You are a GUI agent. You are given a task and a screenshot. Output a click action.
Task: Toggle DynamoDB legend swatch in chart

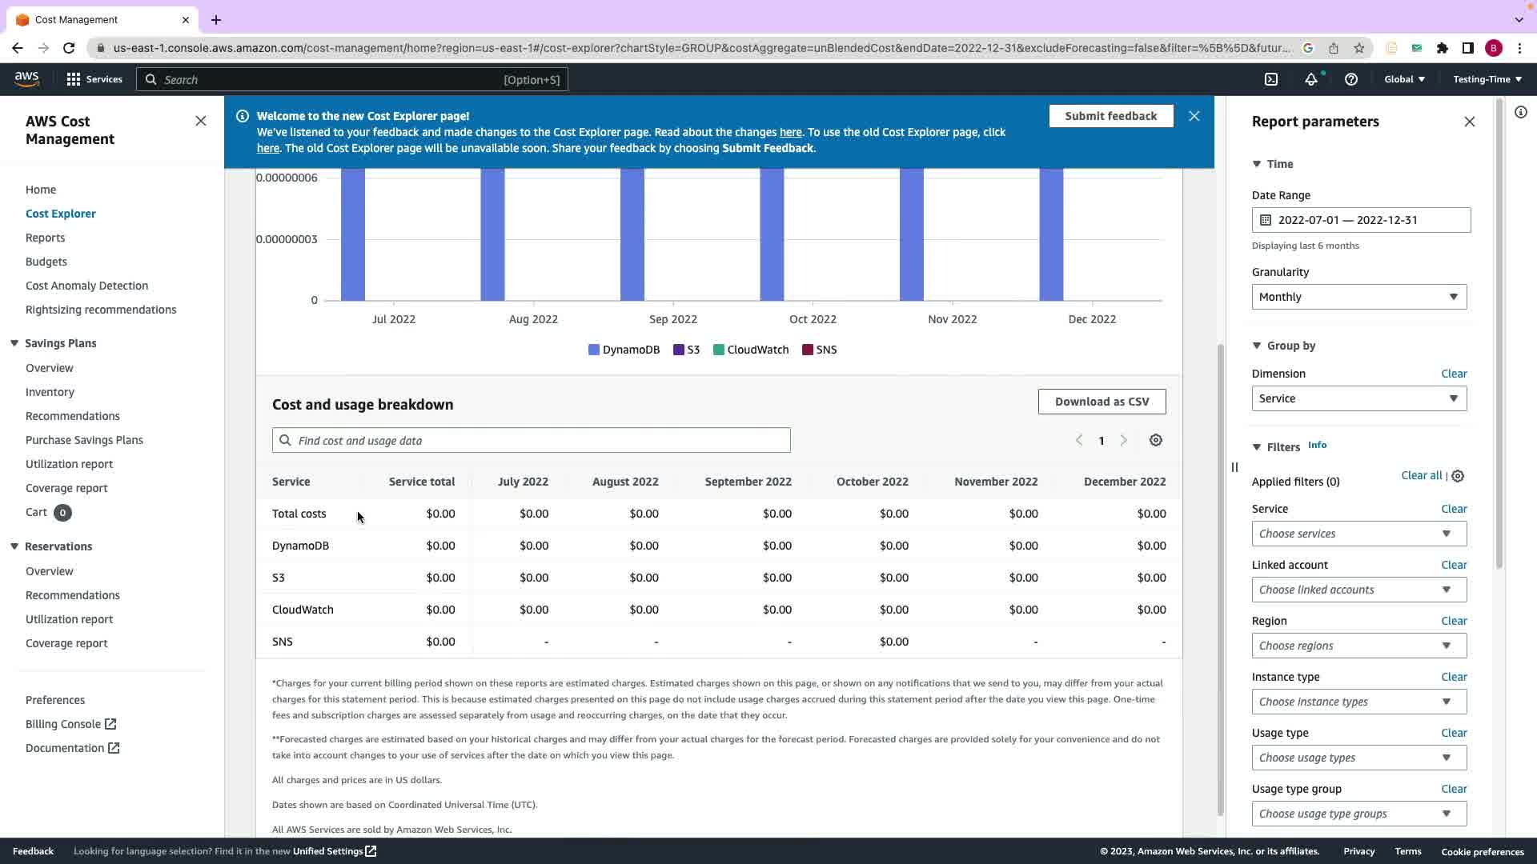594,350
